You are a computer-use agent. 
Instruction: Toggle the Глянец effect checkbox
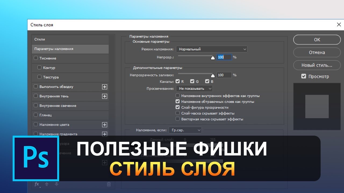(36, 115)
